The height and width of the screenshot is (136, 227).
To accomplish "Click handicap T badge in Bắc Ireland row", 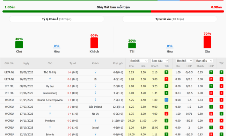I will point(211,107).
